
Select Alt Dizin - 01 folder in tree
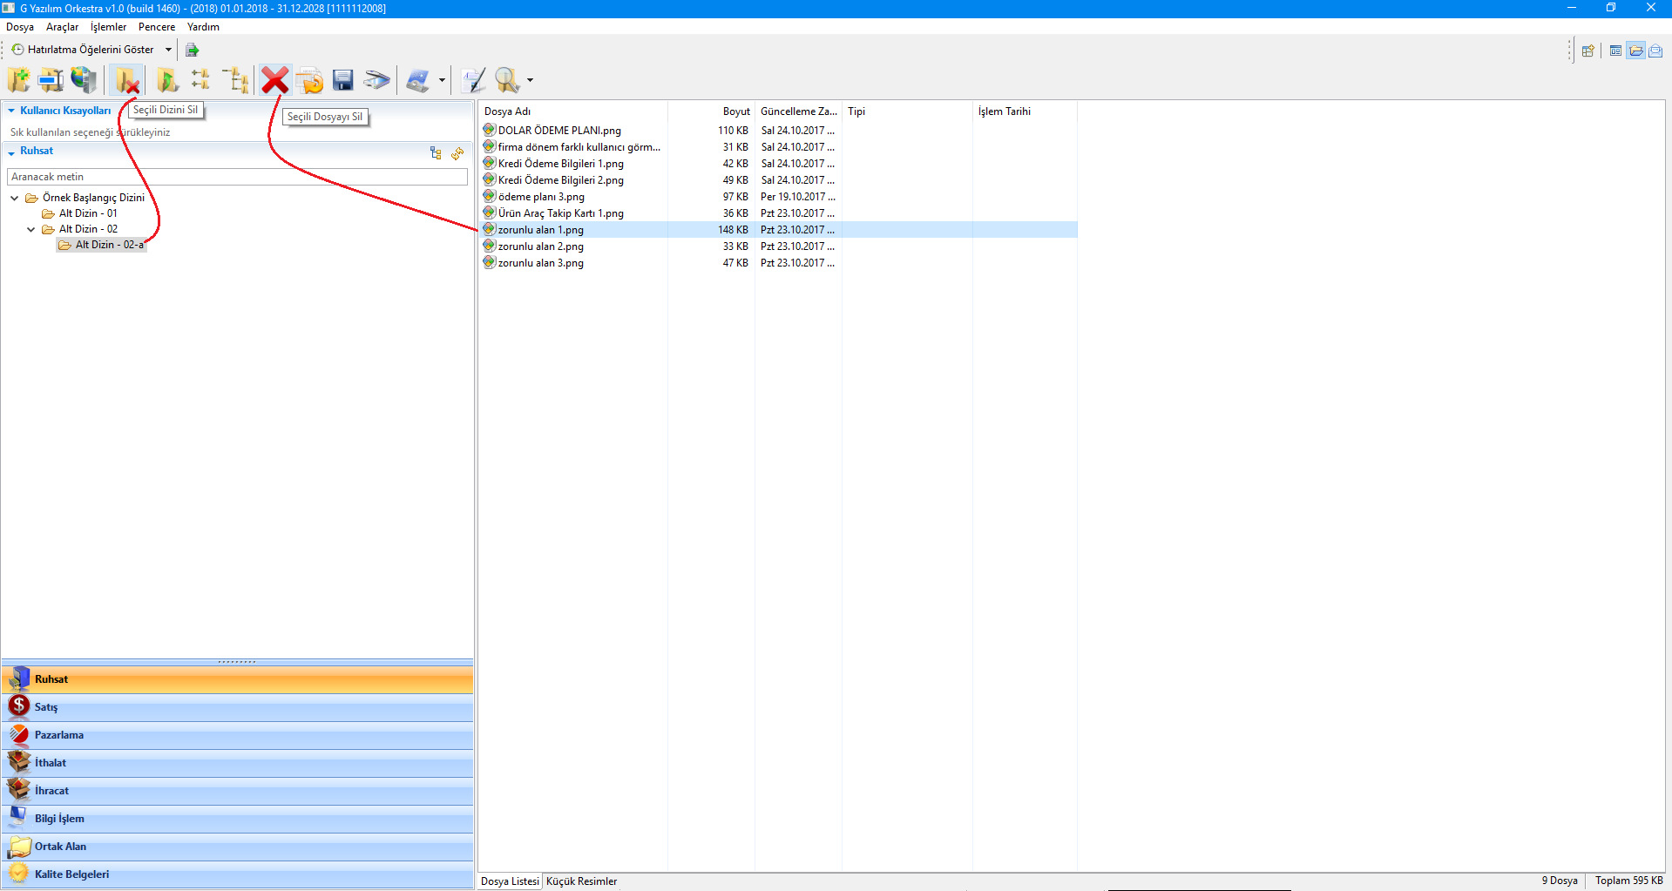click(x=87, y=213)
